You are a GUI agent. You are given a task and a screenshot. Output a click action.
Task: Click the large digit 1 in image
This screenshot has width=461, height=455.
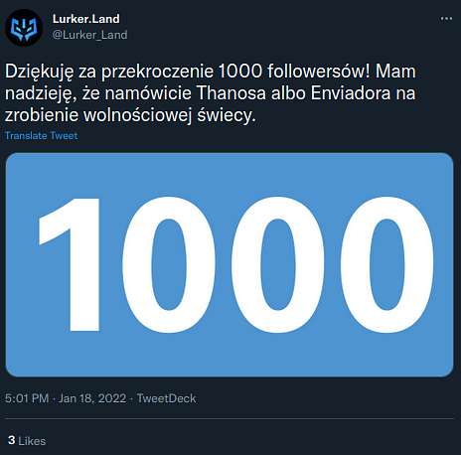click(x=70, y=264)
